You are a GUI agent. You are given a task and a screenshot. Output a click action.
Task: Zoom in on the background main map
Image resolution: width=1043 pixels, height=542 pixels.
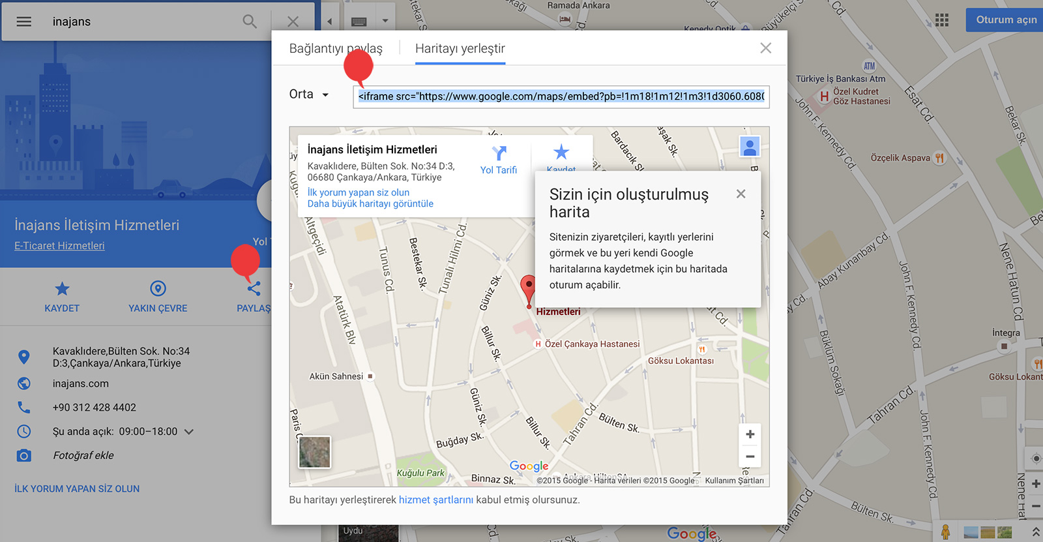[x=1035, y=483]
